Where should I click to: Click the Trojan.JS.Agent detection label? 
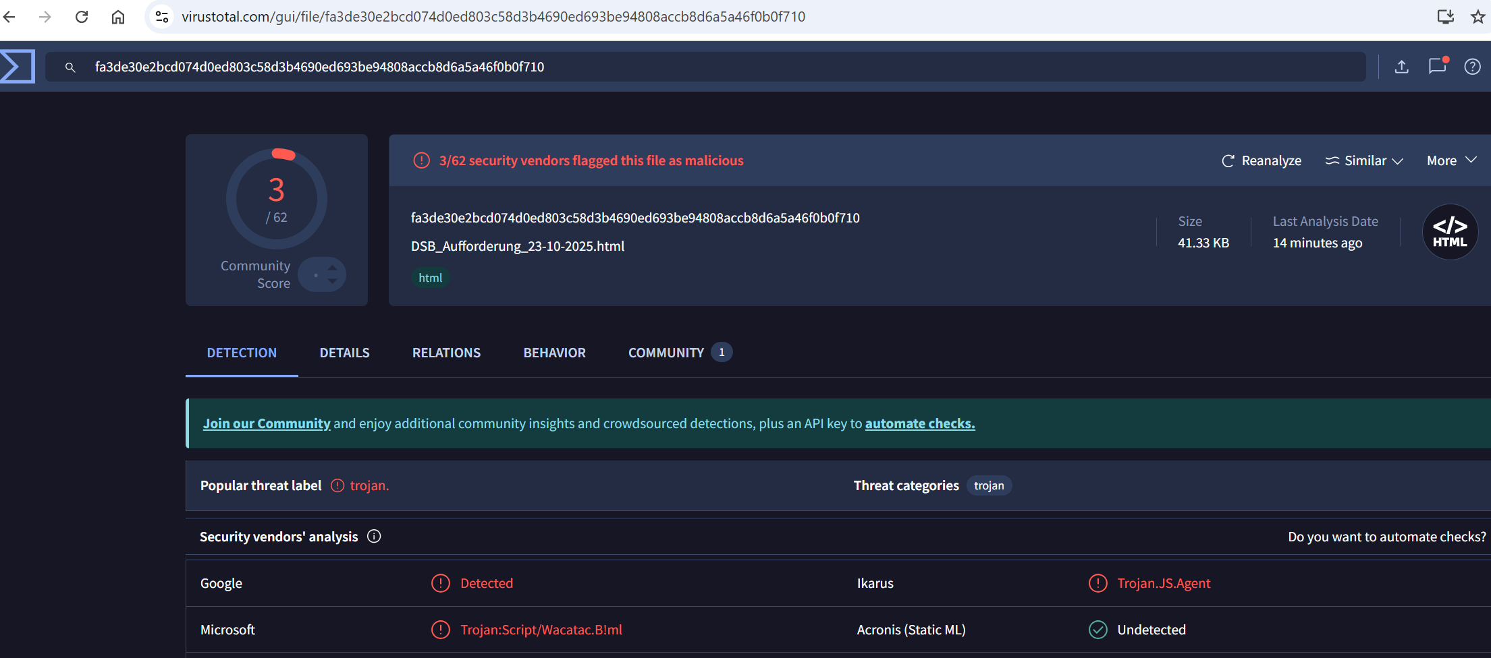click(x=1164, y=583)
